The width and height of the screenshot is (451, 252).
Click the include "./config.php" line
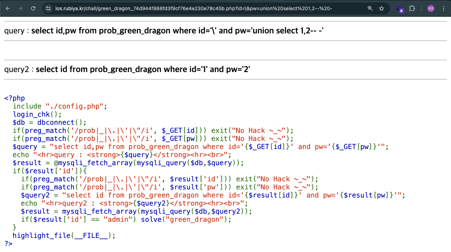60,106
